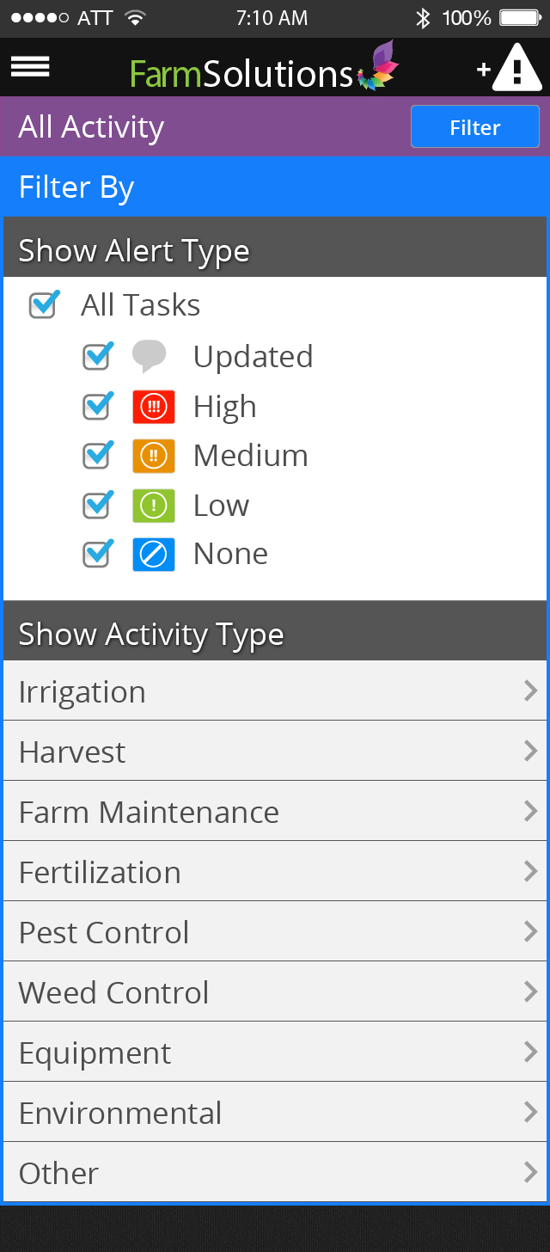This screenshot has width=550, height=1252.
Task: Toggle the None alert checkbox
Action: point(96,554)
